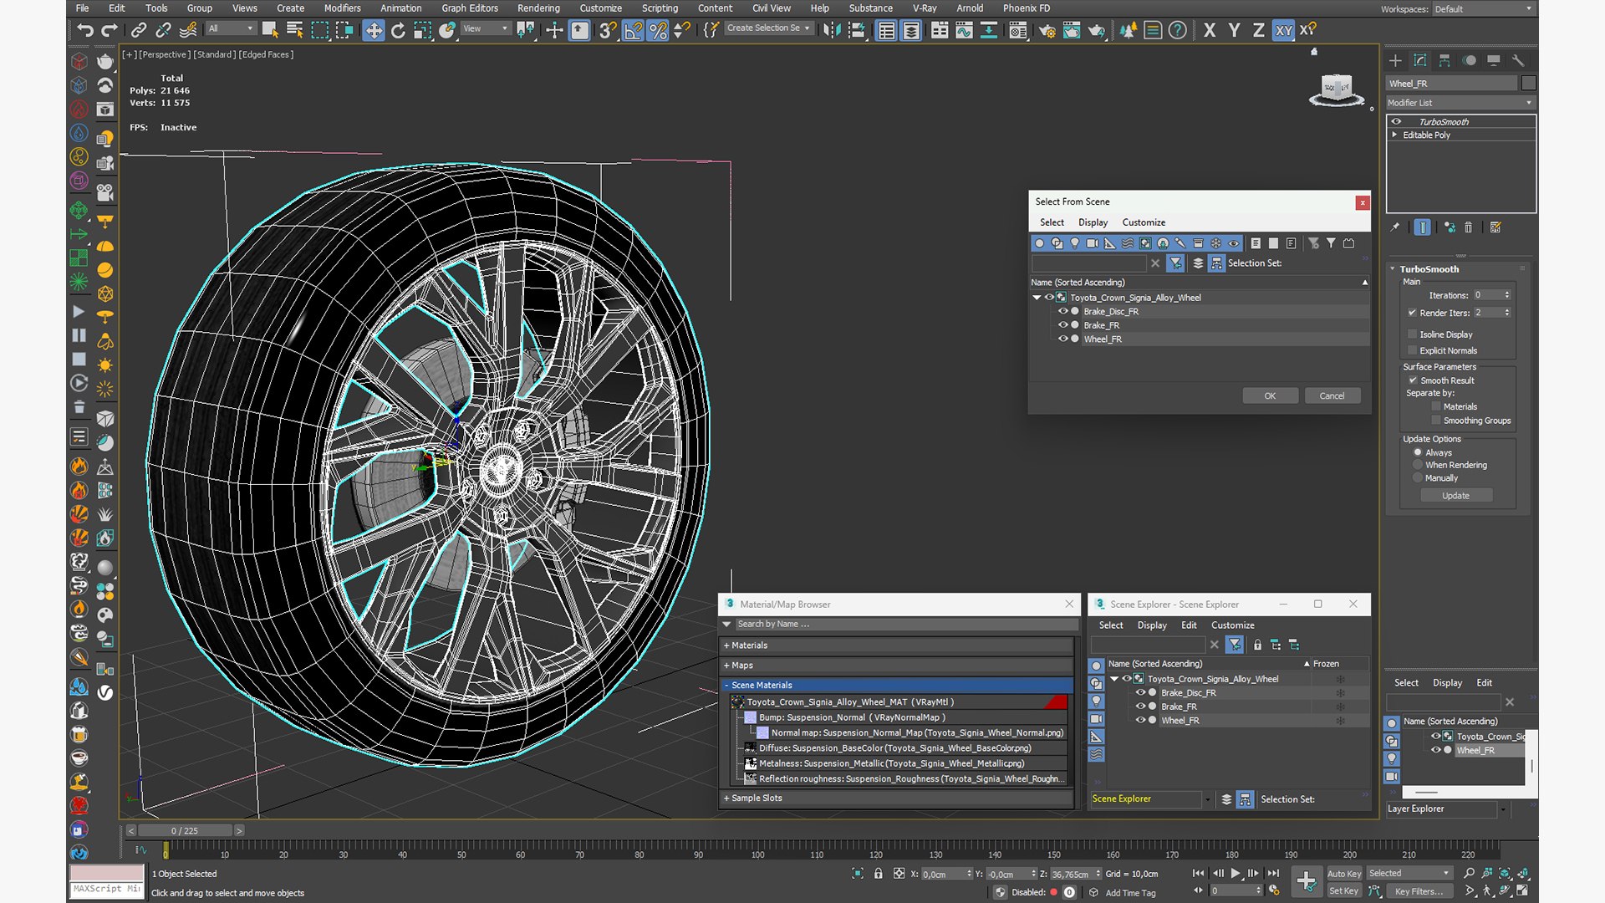The image size is (1605, 903).
Task: Open the Create Selection Set dropdown
Action: (x=768, y=28)
